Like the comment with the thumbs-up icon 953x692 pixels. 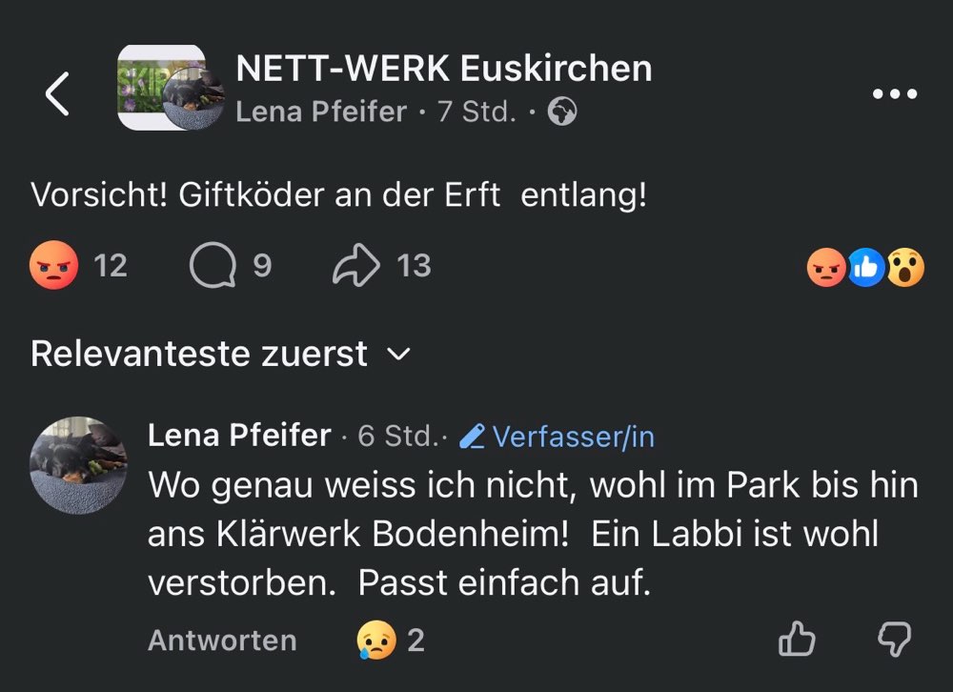(x=797, y=640)
